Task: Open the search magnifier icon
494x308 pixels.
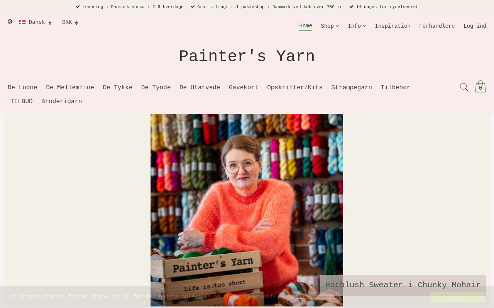Action: coord(464,87)
